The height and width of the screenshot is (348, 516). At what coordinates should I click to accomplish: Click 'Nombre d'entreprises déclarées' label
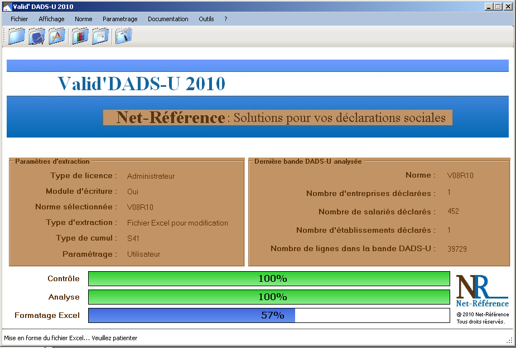371,193
